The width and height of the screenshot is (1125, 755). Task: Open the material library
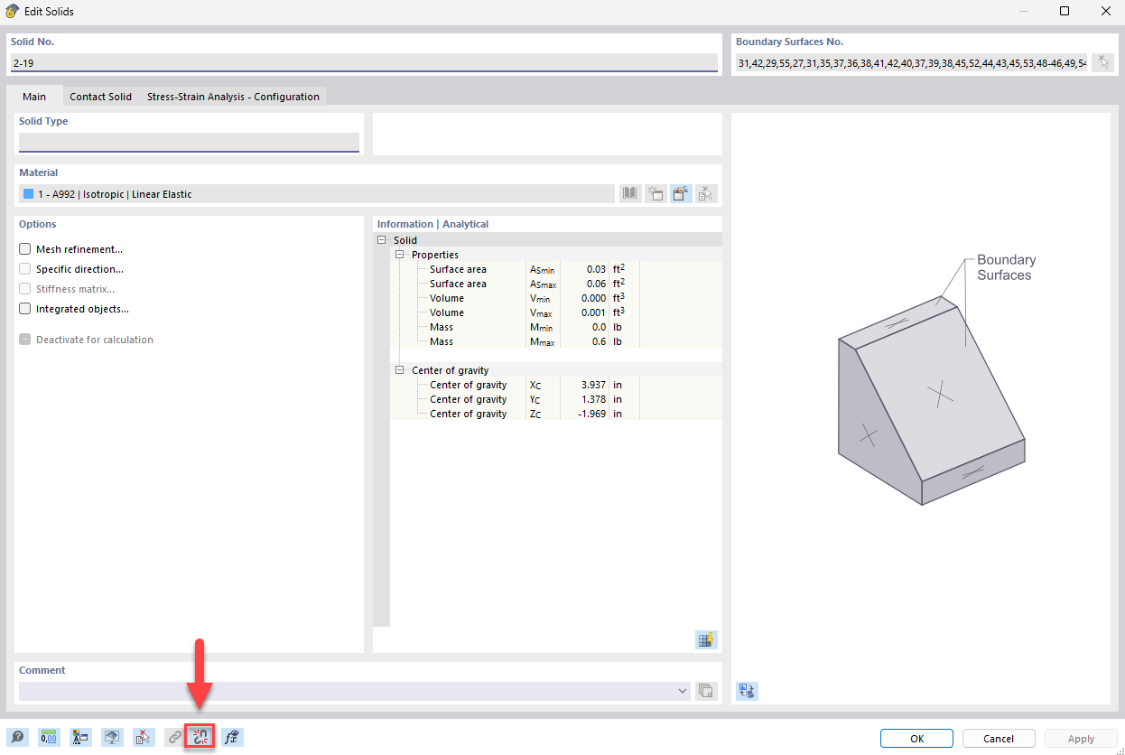click(x=629, y=193)
